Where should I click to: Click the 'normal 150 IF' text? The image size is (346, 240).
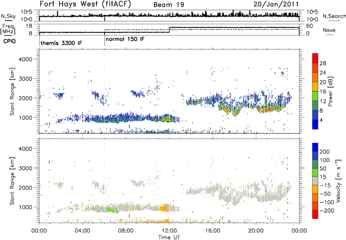pos(125,39)
